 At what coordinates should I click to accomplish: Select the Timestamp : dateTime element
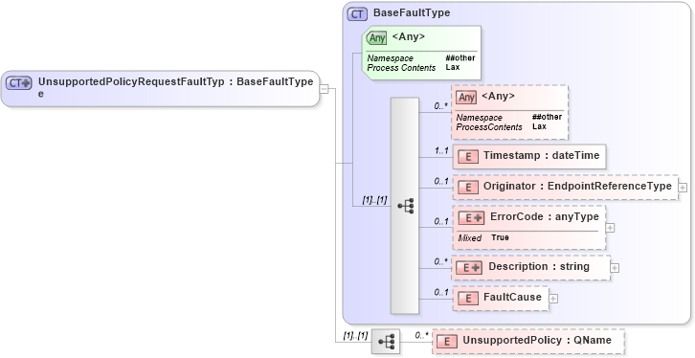tap(529, 156)
